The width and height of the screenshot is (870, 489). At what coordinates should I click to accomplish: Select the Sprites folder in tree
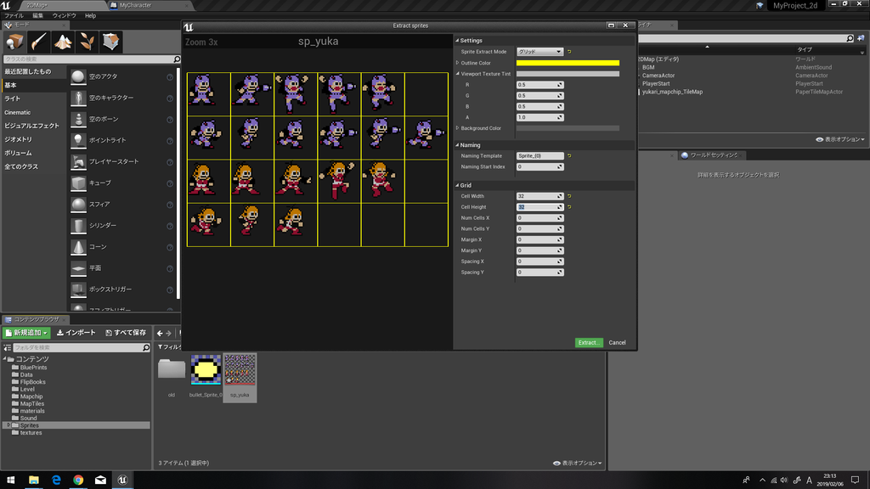click(29, 425)
